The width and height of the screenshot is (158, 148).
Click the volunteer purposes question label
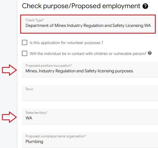[x=67, y=43]
